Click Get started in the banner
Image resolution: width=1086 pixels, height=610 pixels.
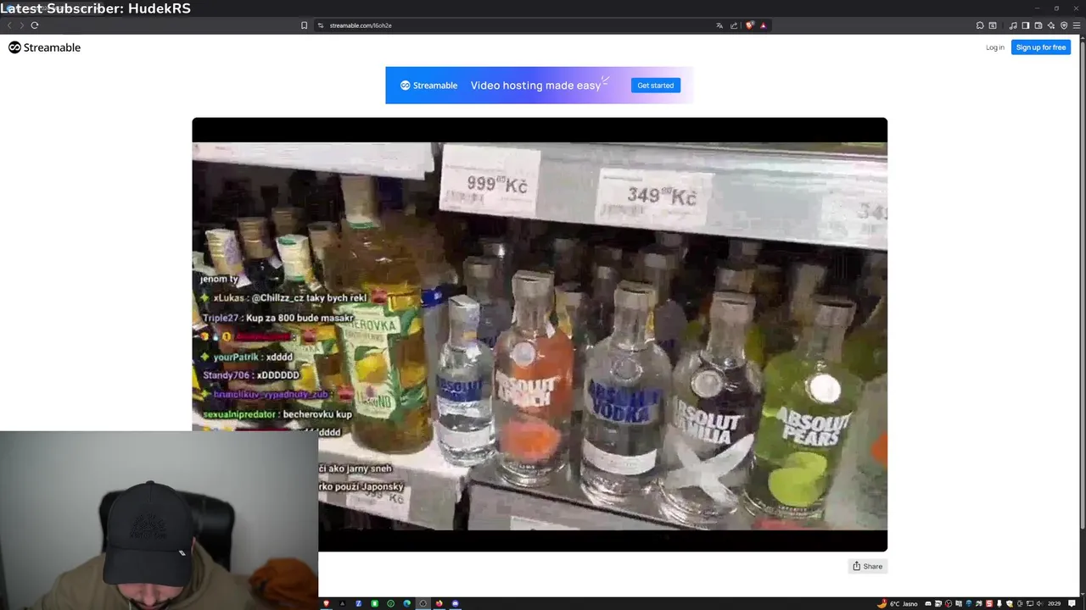656,86
